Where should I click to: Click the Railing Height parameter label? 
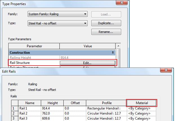[20, 58]
